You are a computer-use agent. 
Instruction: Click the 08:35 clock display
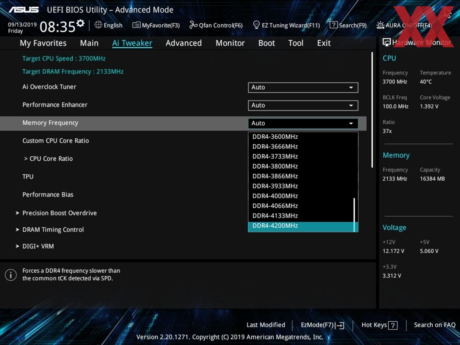click(57, 27)
